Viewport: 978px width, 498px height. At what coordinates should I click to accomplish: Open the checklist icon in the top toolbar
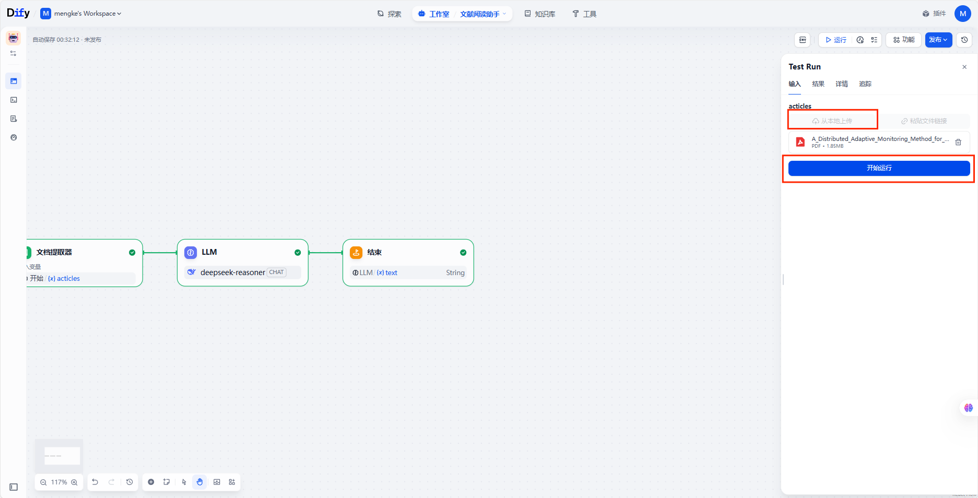tap(874, 40)
